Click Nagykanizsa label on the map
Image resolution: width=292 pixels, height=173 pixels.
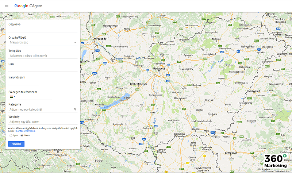(x=91, y=119)
